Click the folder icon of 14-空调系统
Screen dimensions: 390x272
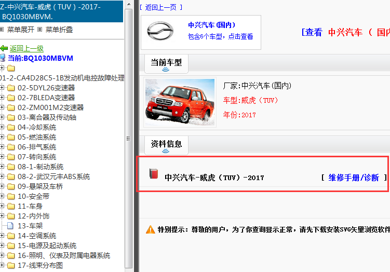(11, 236)
